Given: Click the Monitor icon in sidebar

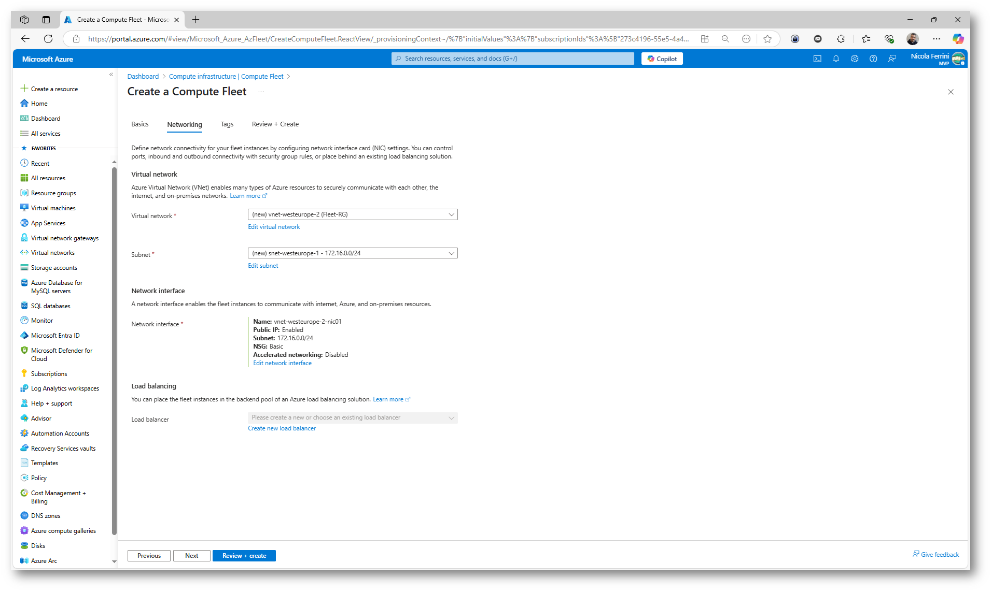Looking at the screenshot, I should (x=24, y=320).
